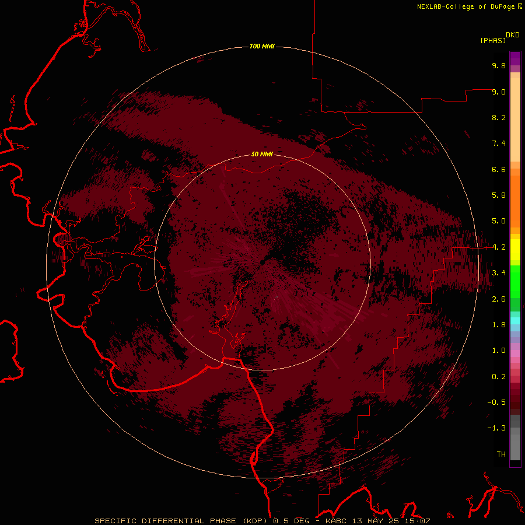Click the 0.5 DEG elevation text in footer

[x=291, y=521]
